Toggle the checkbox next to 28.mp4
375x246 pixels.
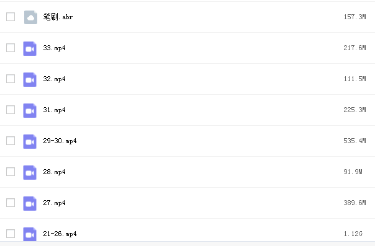coord(11,172)
